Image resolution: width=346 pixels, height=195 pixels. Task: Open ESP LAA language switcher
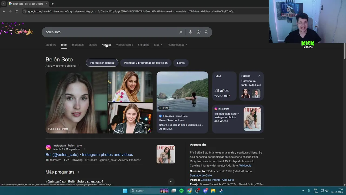pyautogui.click(x=316, y=191)
